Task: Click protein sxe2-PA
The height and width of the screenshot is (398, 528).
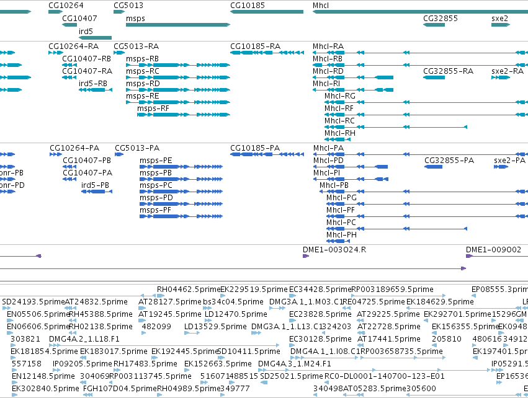Action: [x=501, y=167]
